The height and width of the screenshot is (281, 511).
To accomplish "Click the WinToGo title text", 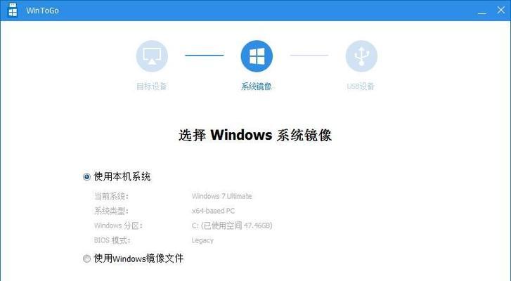I will 43,11.
